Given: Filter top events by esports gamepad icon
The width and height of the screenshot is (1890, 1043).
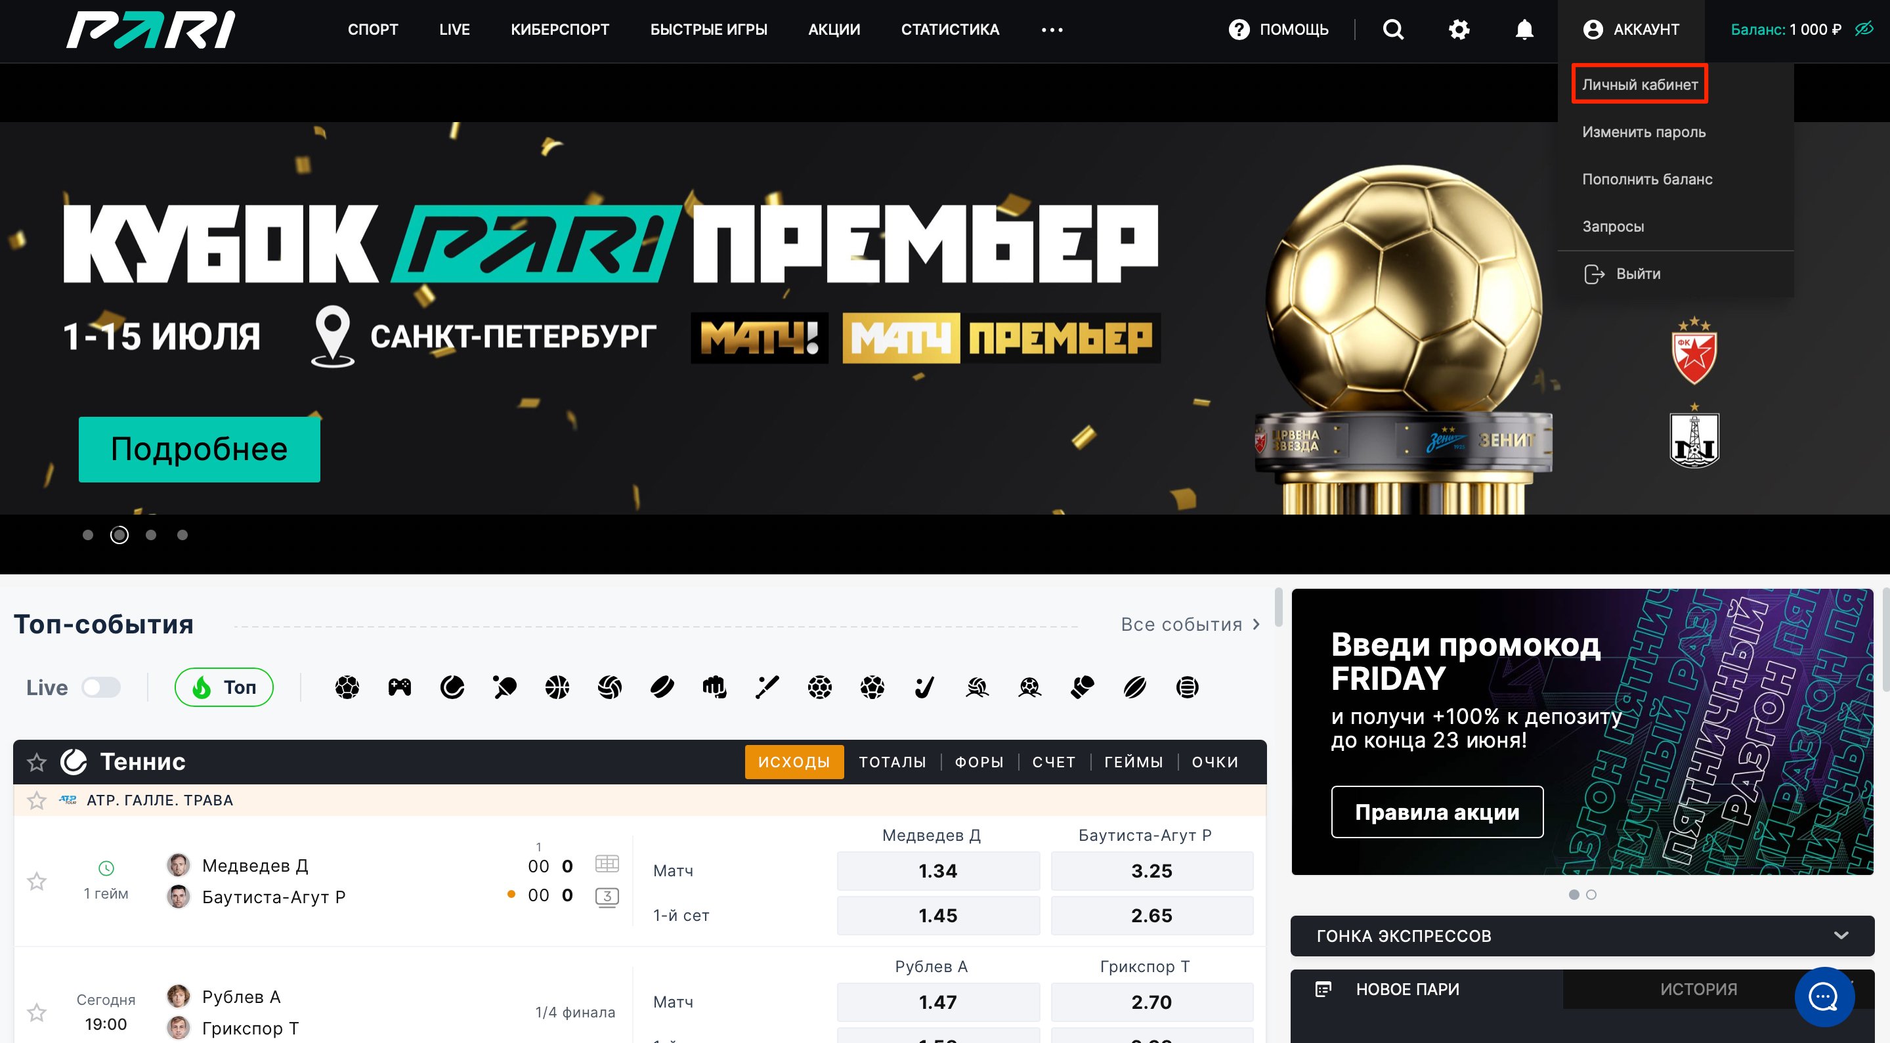Looking at the screenshot, I should 399,687.
